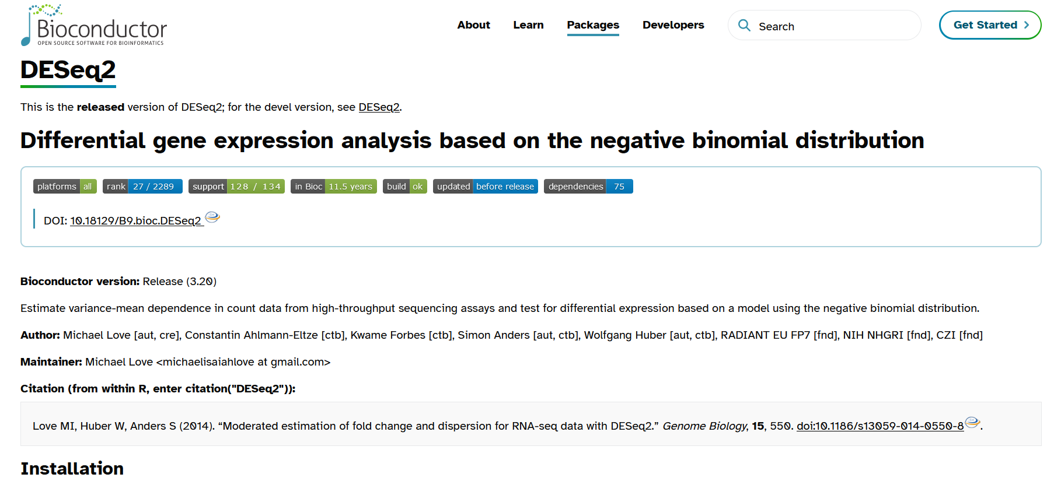Open the Developers menu
The width and height of the screenshot is (1054, 488).
tap(673, 25)
